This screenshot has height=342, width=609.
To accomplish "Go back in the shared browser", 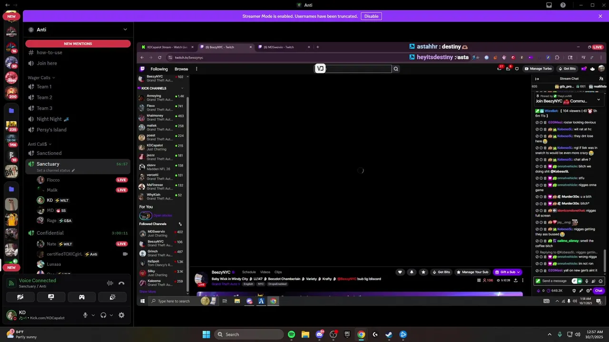I will (142, 57).
